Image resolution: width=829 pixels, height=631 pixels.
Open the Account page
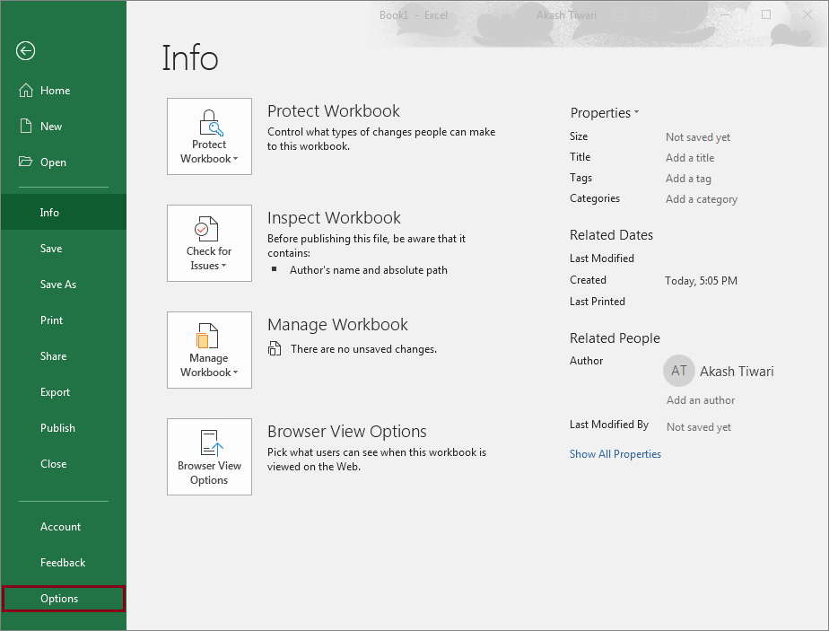tap(64, 526)
